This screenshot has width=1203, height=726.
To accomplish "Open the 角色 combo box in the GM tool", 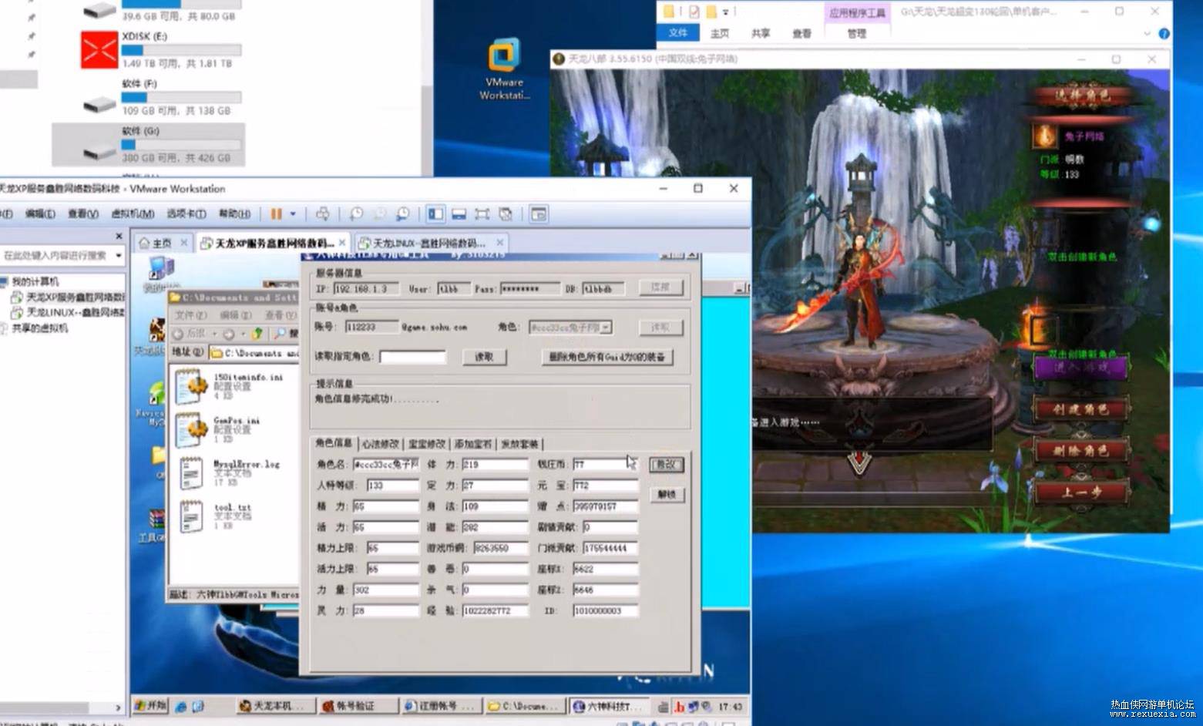I will [x=570, y=328].
